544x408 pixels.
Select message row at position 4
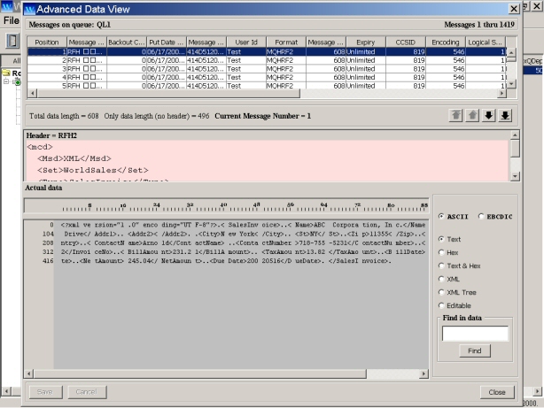click(x=267, y=77)
